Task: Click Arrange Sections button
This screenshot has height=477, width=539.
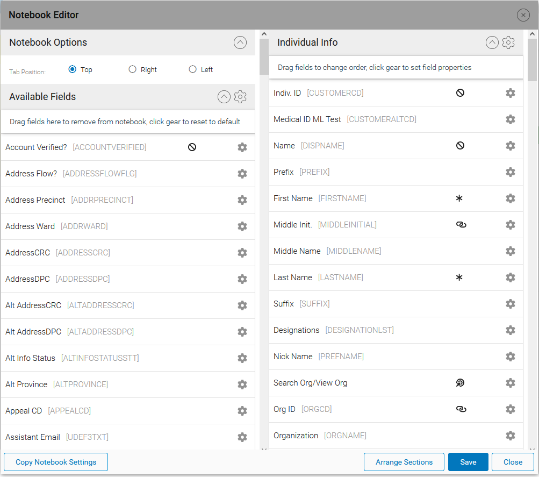Action: 404,462
